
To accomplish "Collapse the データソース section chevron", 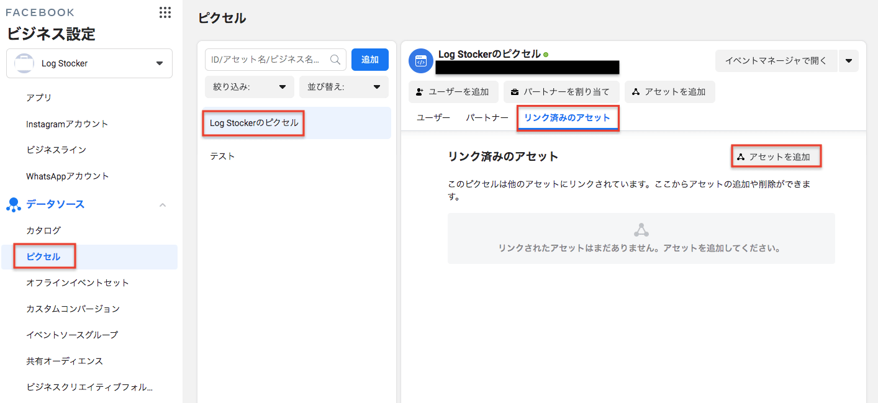I will 163,204.
